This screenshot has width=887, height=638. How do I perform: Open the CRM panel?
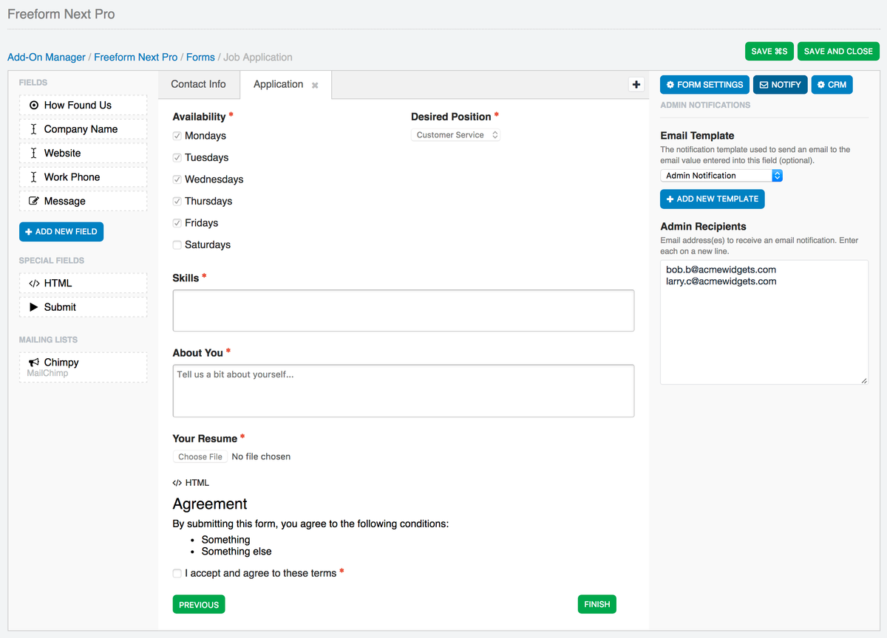point(832,85)
